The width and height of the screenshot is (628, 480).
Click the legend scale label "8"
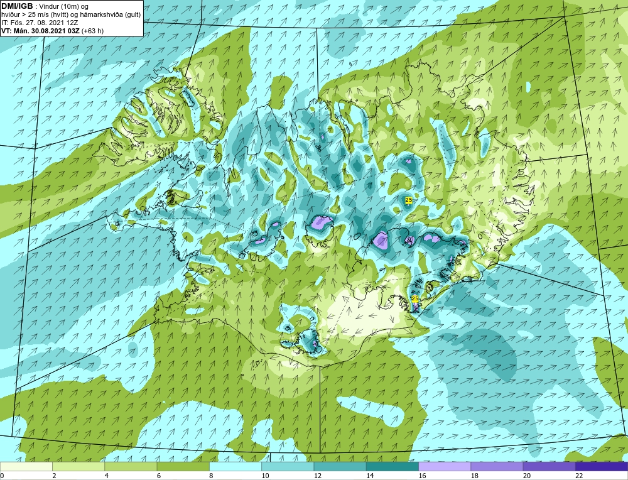[211, 476]
